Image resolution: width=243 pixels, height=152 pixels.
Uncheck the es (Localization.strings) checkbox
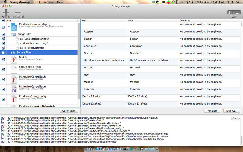[x=3, y=43]
